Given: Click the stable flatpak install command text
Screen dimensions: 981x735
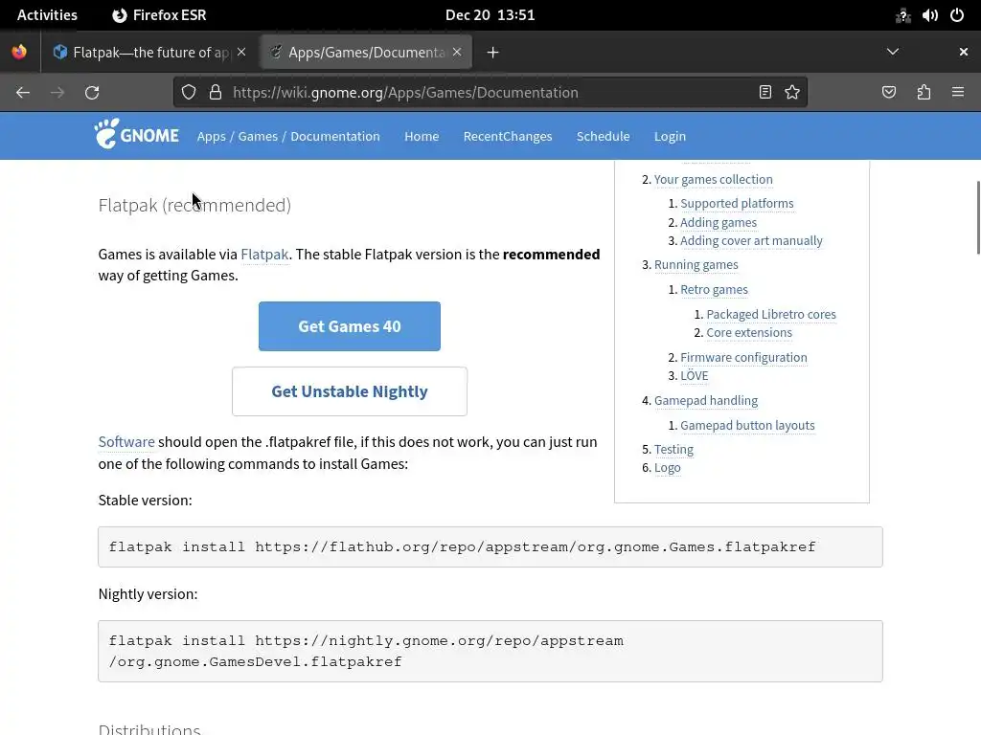Looking at the screenshot, I should [x=463, y=546].
